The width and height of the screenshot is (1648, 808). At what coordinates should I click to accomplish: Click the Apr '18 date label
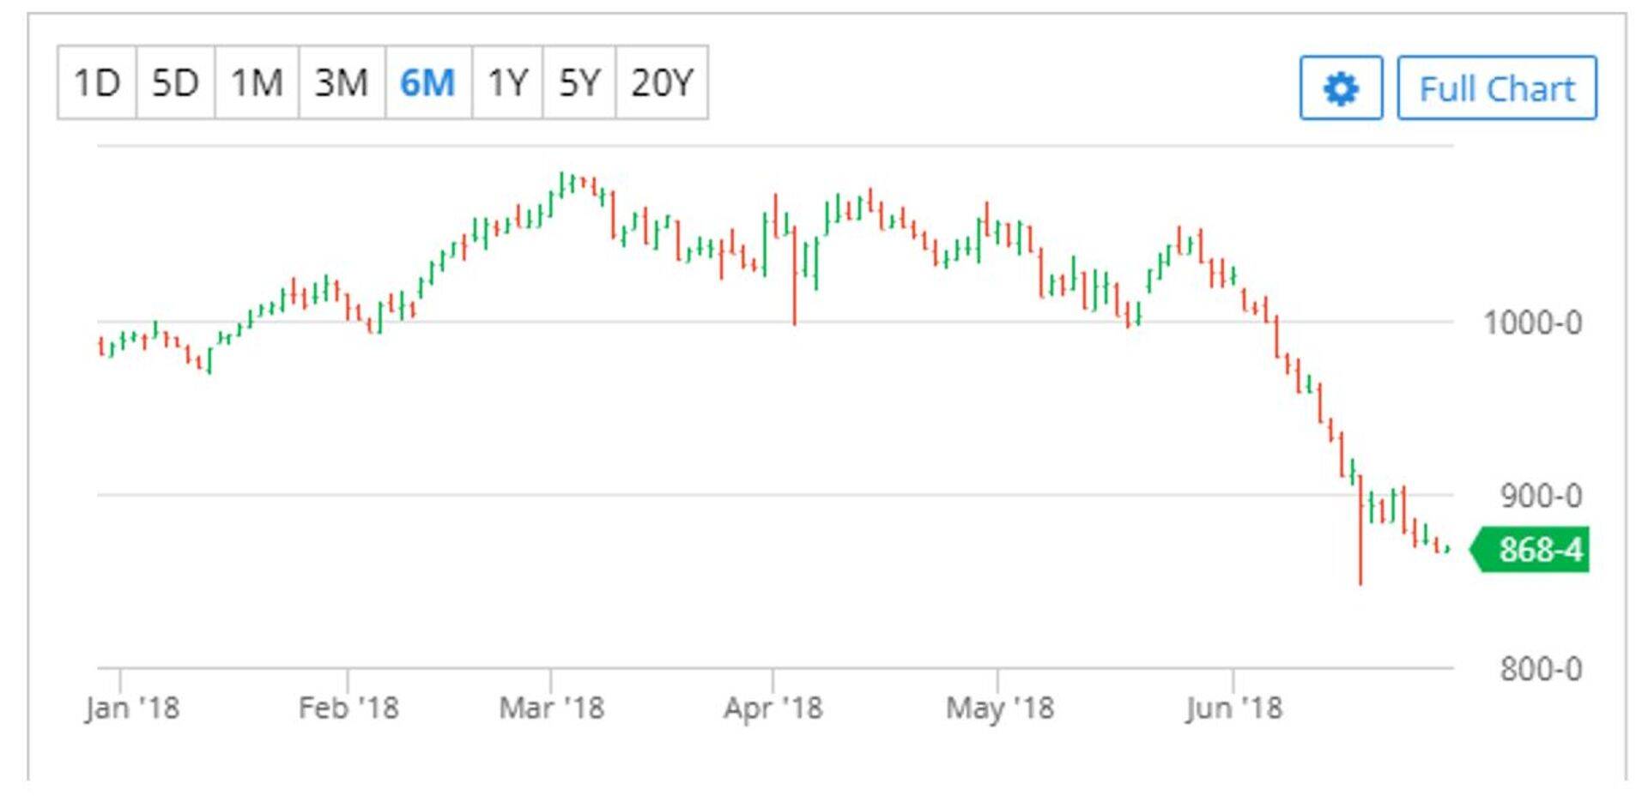tap(772, 709)
